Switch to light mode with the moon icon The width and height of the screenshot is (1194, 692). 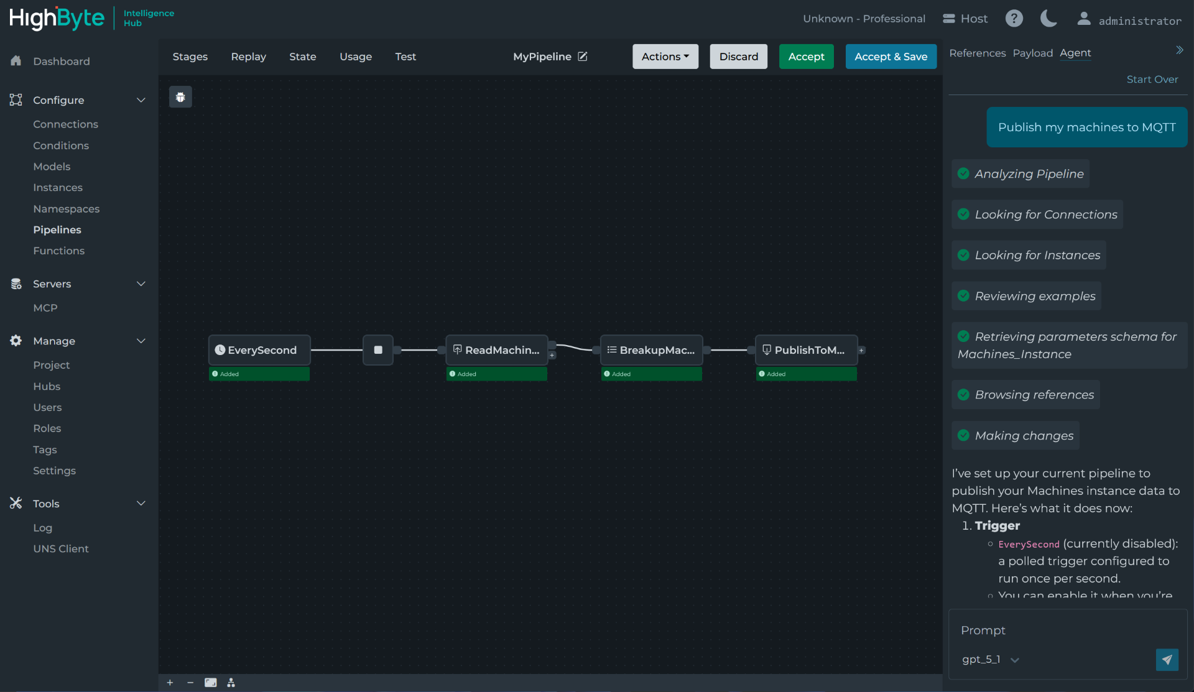click(1048, 19)
